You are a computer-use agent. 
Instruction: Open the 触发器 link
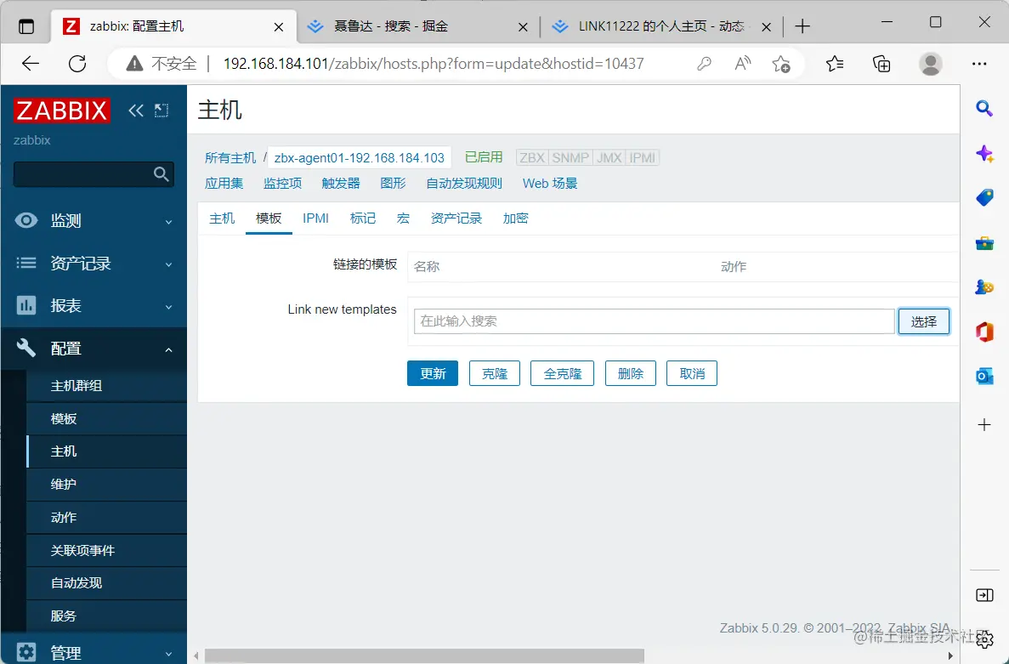pyautogui.click(x=341, y=184)
